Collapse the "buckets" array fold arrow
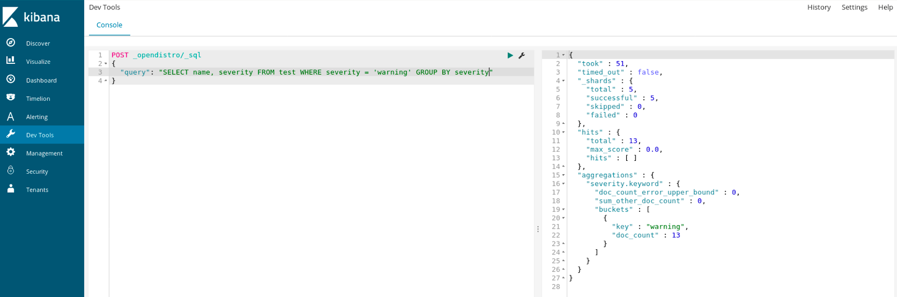 tap(563, 210)
